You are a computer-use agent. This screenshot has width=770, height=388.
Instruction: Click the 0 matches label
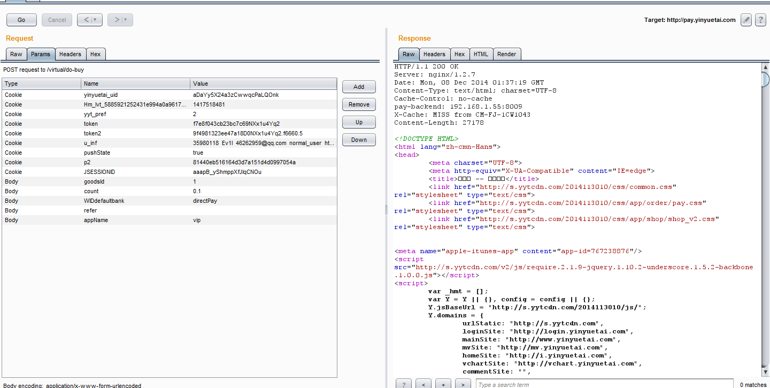753,385
